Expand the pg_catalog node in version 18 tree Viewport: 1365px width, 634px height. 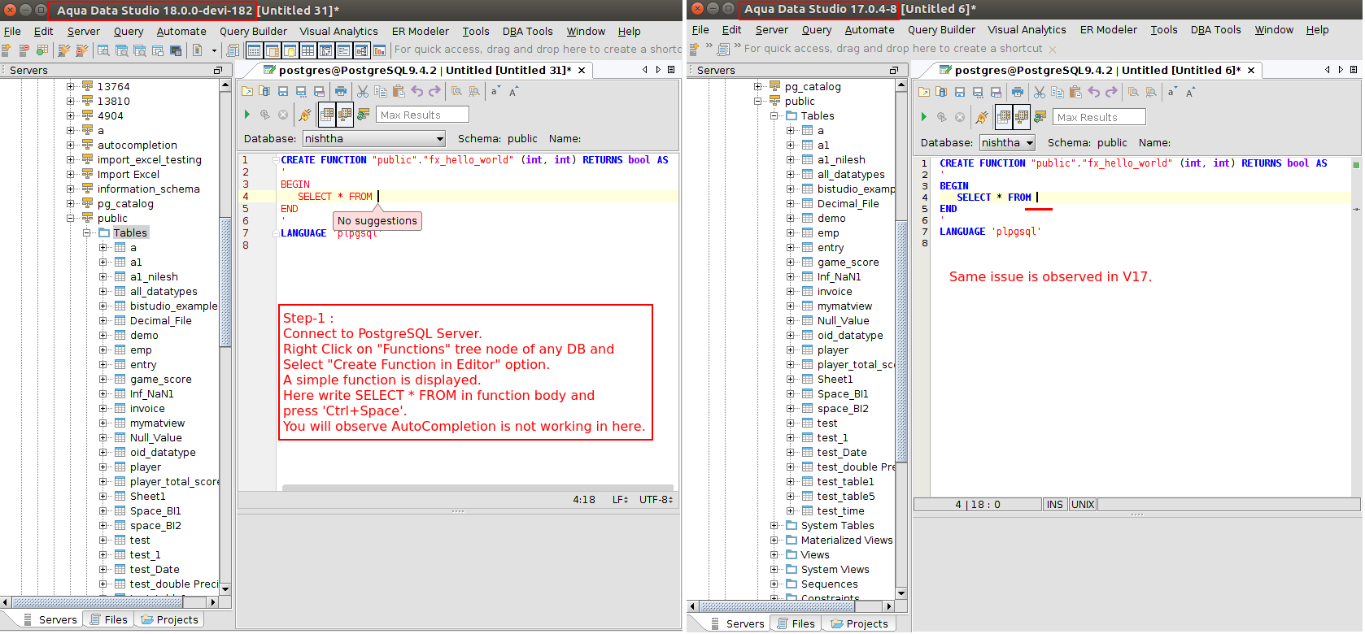point(71,204)
